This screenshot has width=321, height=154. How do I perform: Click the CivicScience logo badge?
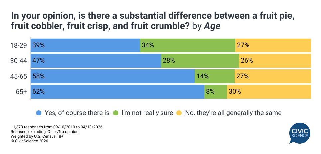coord(299,133)
